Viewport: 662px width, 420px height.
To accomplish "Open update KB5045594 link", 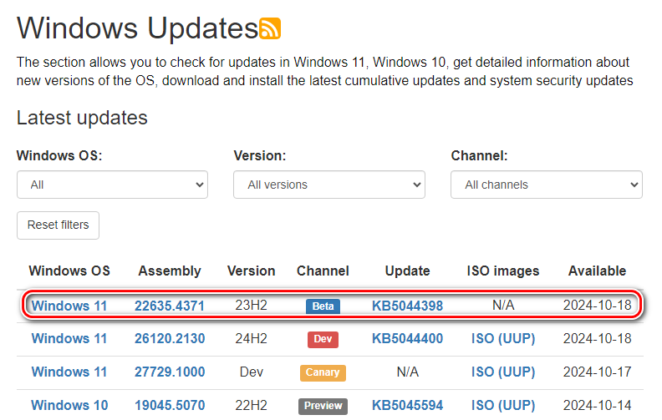I will pyautogui.click(x=407, y=405).
